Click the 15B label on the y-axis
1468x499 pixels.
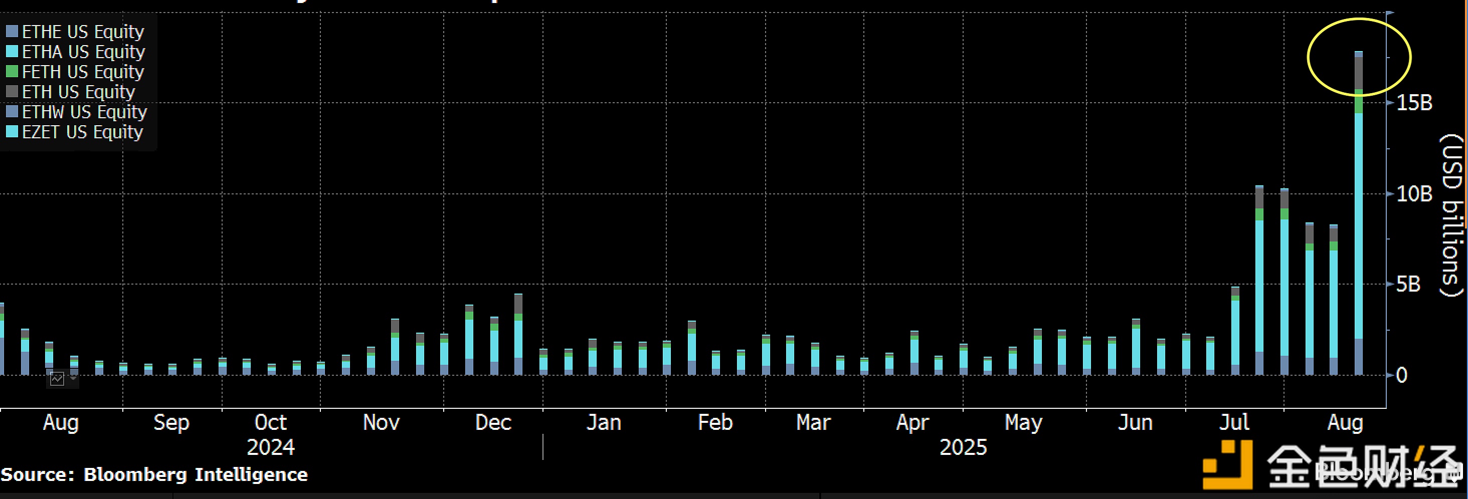tap(1414, 103)
